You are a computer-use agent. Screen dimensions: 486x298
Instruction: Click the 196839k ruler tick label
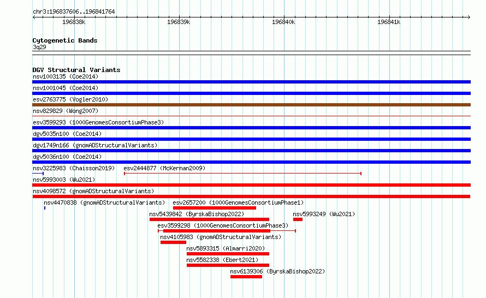(x=179, y=22)
